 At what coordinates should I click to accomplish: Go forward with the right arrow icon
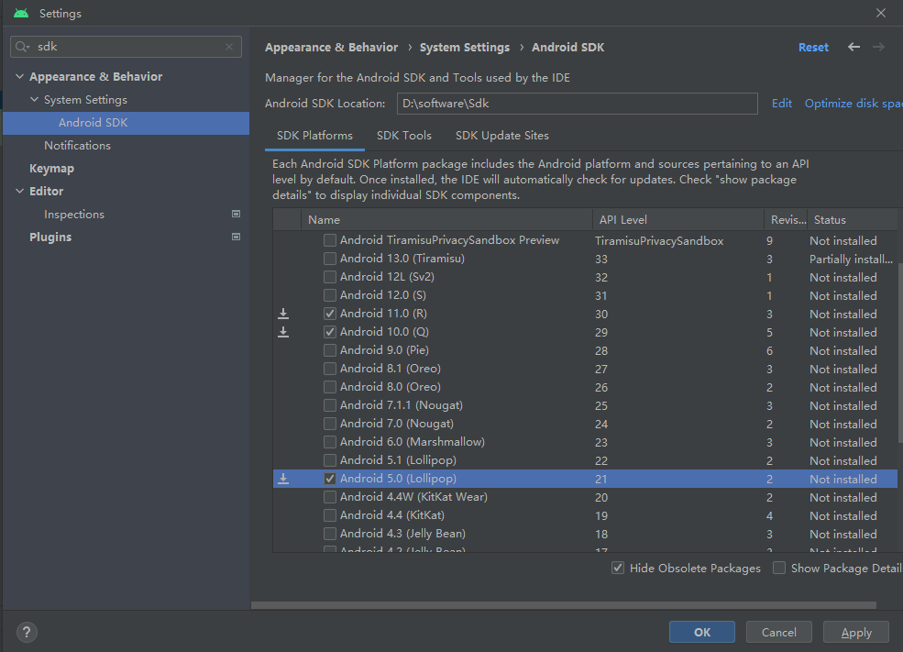pos(878,48)
